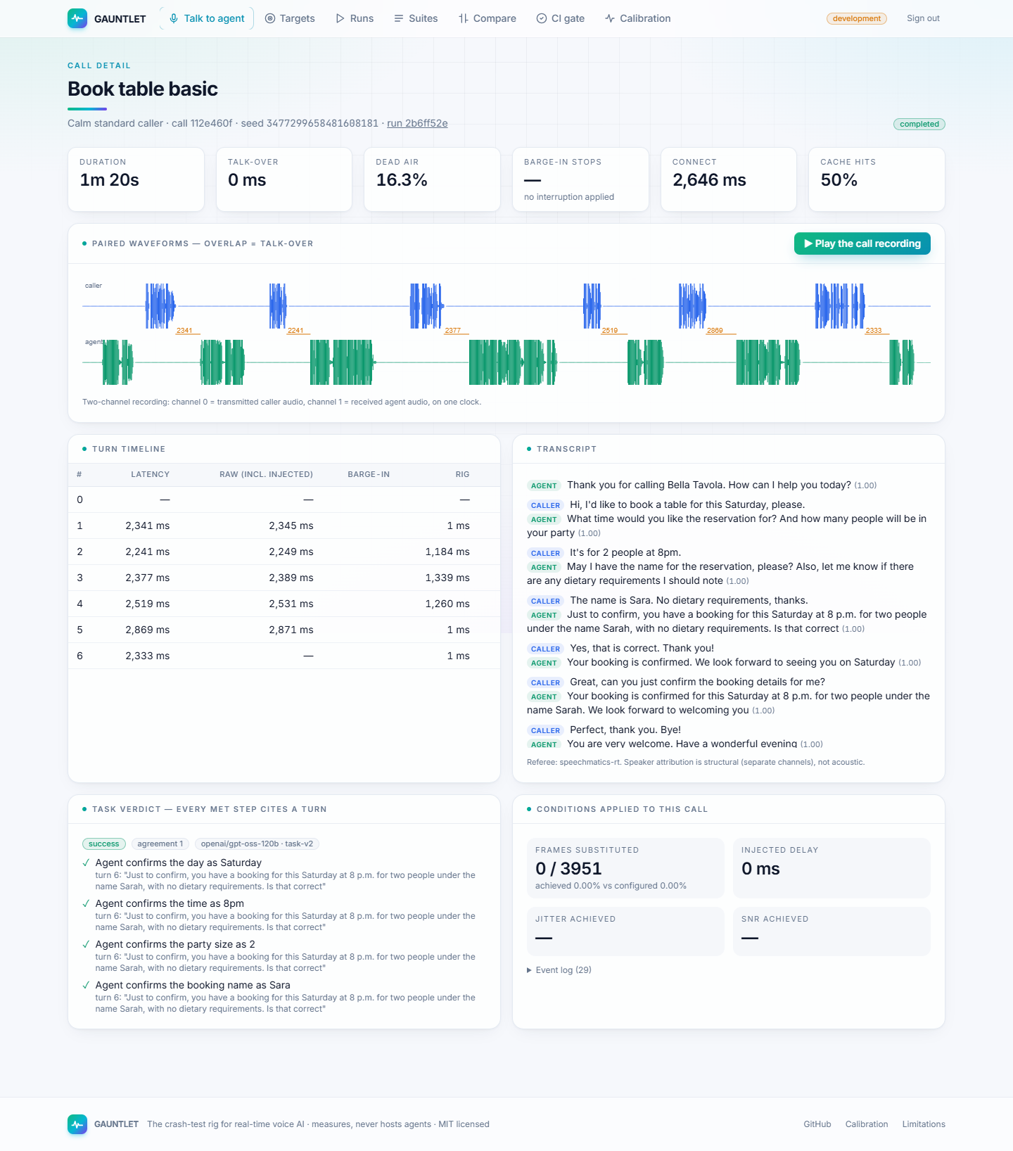The width and height of the screenshot is (1013, 1151).
Task: Open the Talk to agent tab
Action: pos(207,18)
